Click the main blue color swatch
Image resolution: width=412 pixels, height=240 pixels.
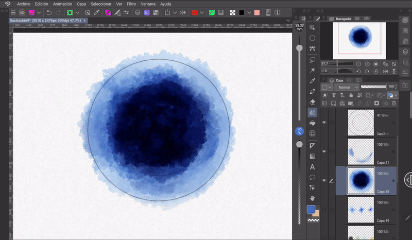[311, 209]
